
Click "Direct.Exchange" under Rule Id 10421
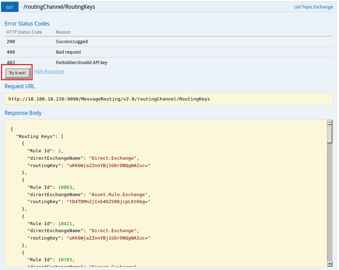click(x=113, y=231)
